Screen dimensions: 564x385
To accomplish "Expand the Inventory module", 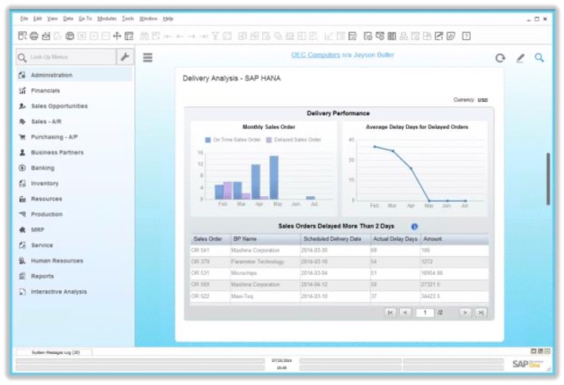I will click(x=45, y=183).
